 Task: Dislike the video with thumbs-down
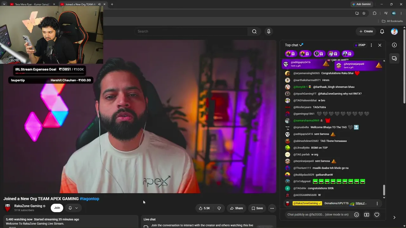pyautogui.click(x=219, y=208)
